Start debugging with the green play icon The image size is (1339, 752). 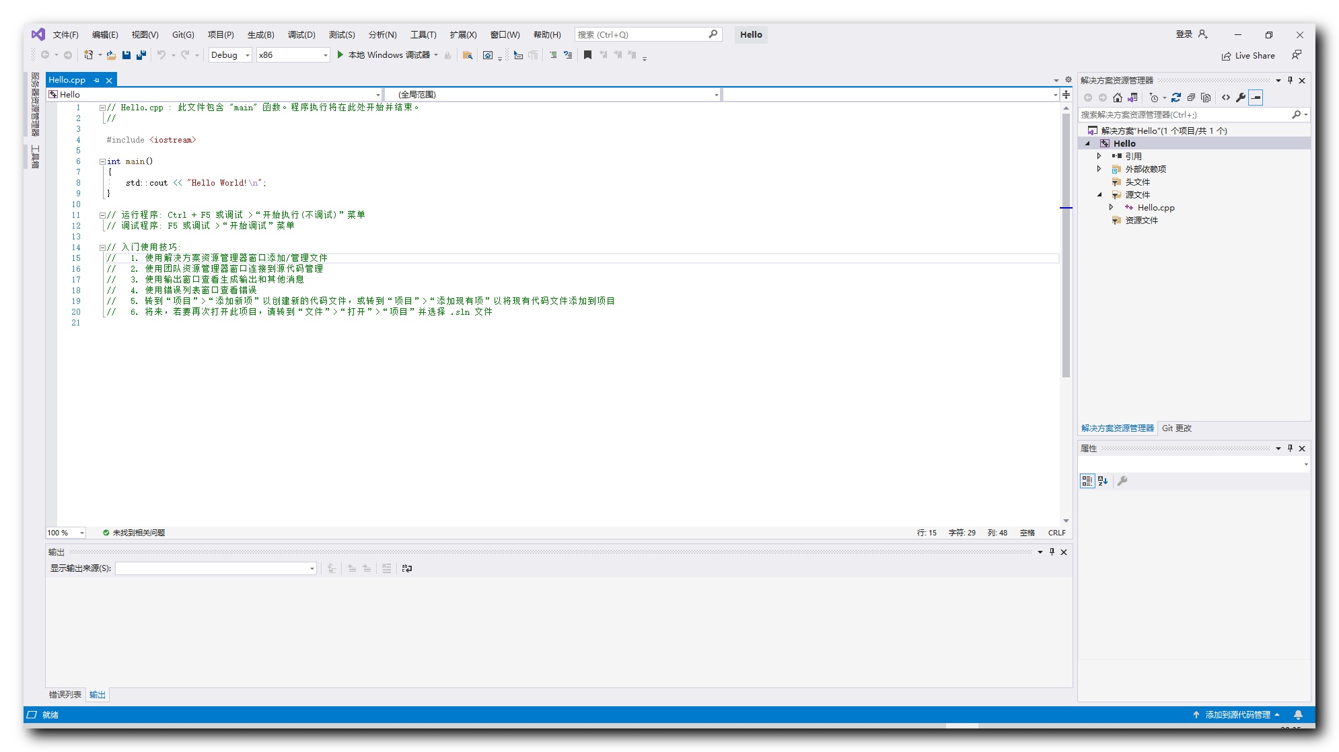(340, 55)
